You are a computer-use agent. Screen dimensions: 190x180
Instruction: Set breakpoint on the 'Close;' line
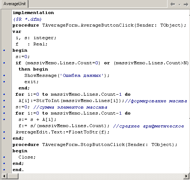4,157
